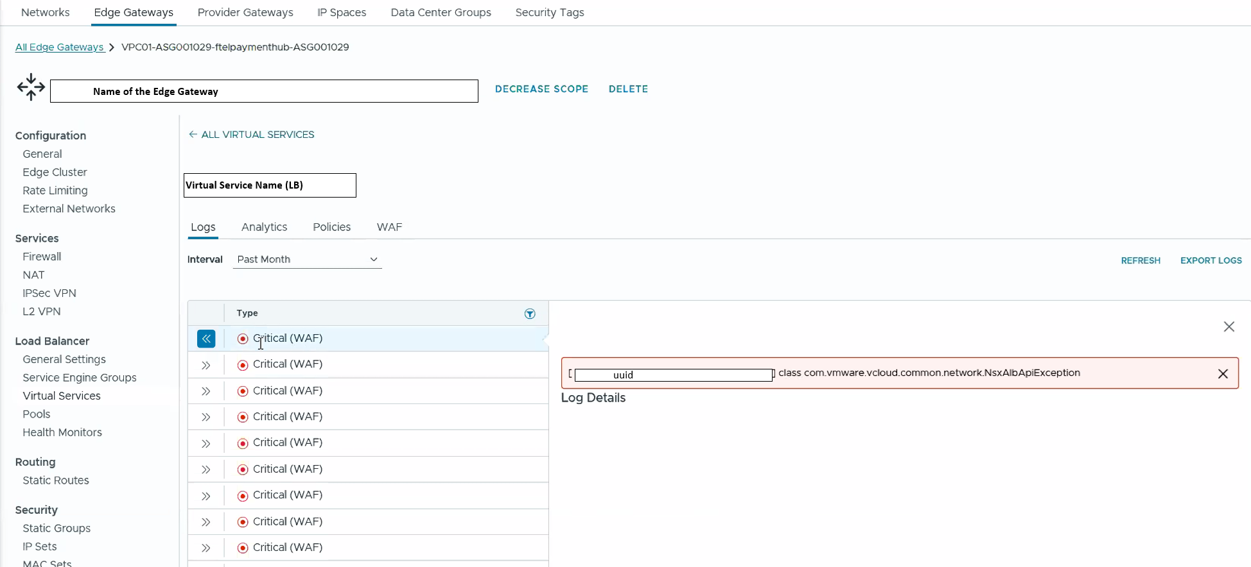Click the Type column filter icon

(530, 314)
